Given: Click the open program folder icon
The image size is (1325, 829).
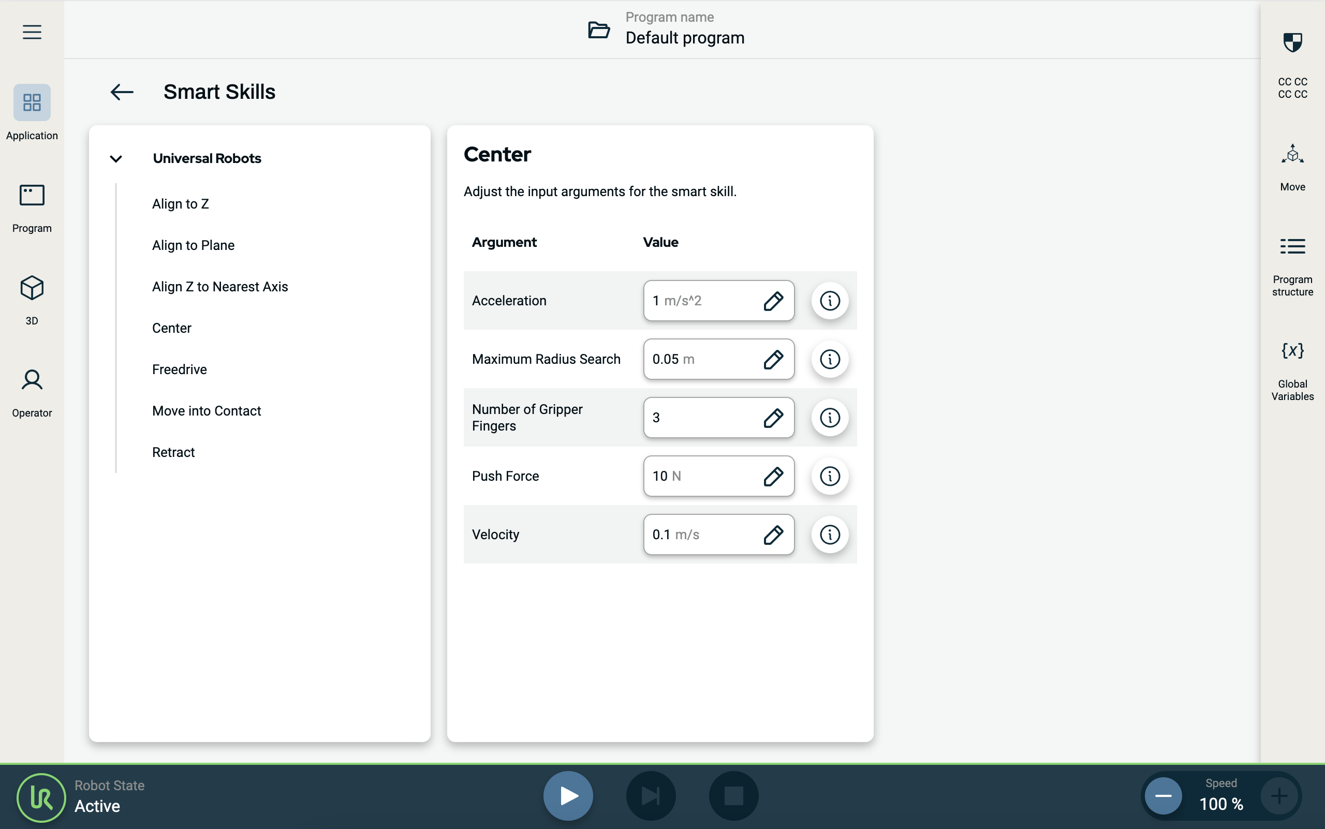Looking at the screenshot, I should [598, 29].
